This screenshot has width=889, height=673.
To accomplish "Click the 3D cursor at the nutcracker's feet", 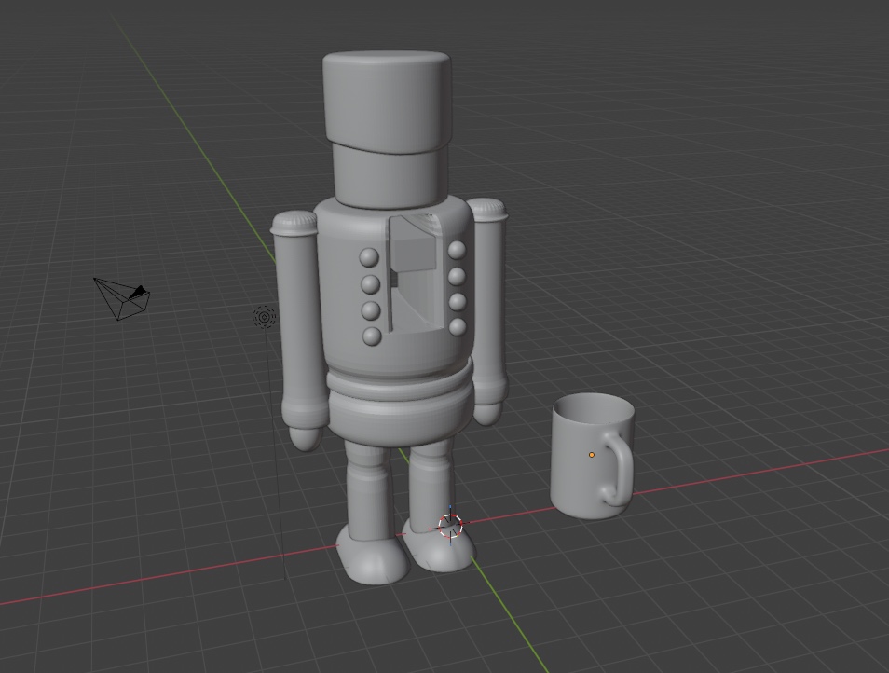I will pos(450,525).
